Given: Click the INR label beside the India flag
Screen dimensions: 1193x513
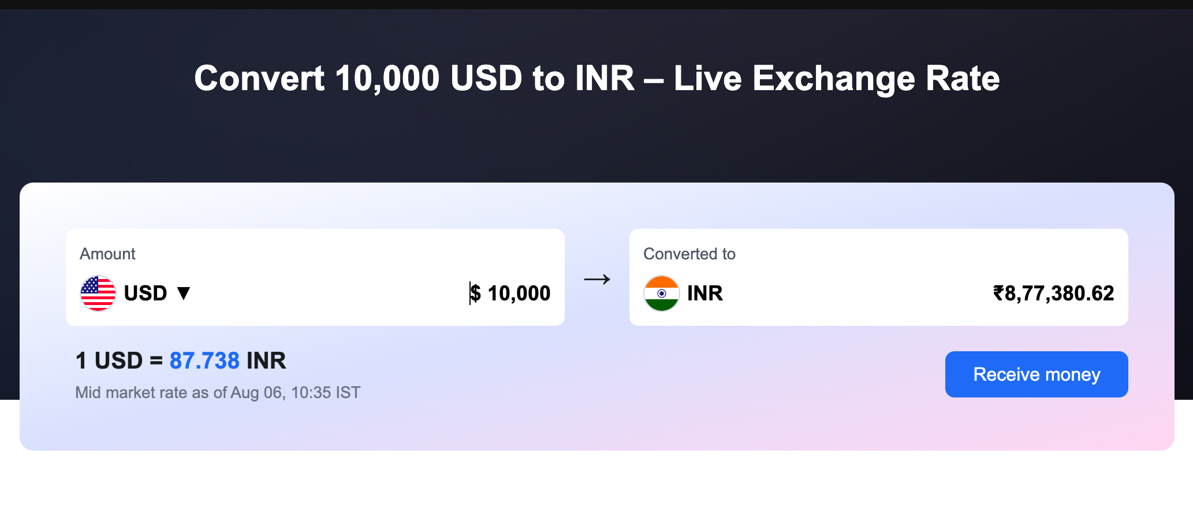Looking at the screenshot, I should pos(705,293).
